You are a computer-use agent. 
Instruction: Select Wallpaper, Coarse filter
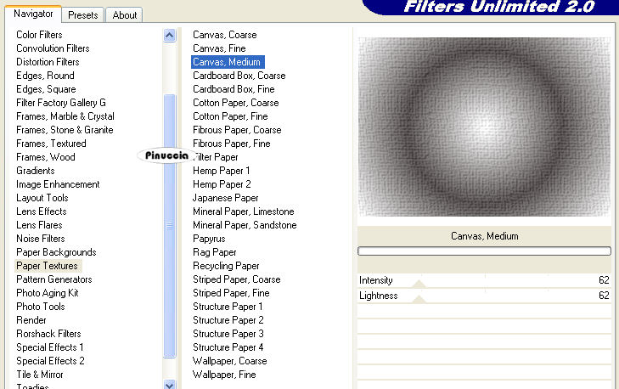pos(229,361)
